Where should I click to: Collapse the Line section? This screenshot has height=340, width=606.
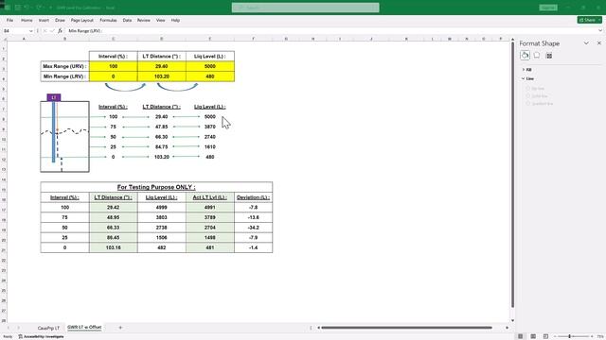pos(527,78)
